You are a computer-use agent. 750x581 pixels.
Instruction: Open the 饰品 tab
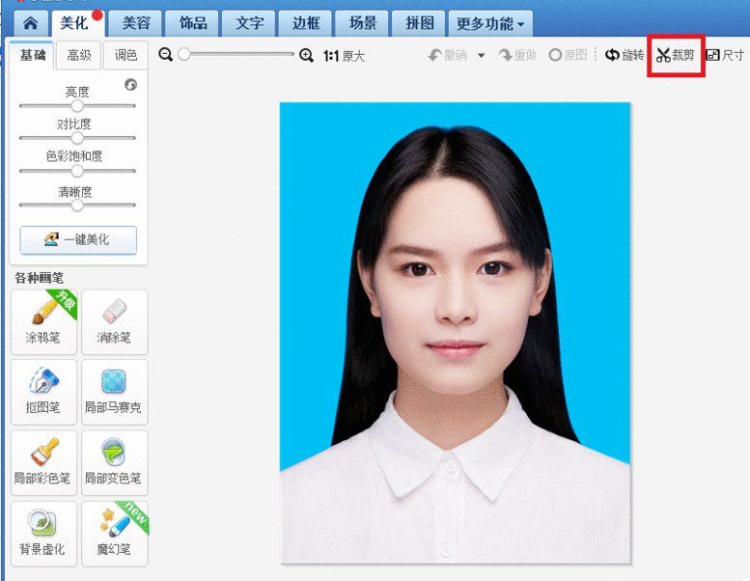[192, 23]
